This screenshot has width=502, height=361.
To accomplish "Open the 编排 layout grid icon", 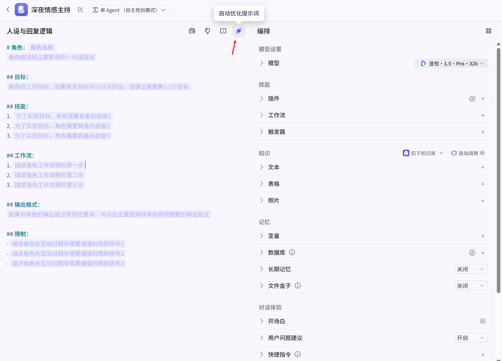I will (x=489, y=31).
